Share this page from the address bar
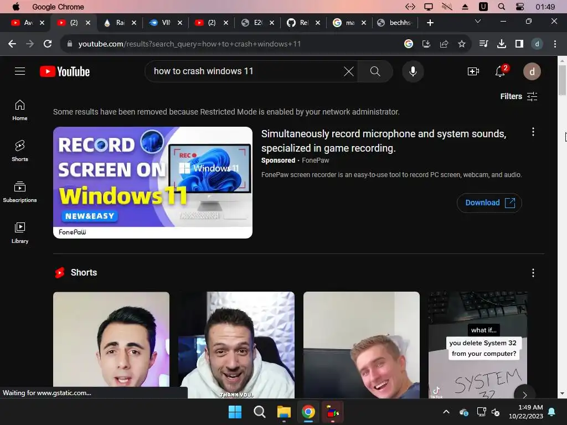 (444, 44)
